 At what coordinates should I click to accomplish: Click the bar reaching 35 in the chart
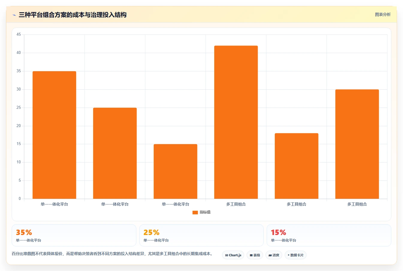[x=54, y=135]
